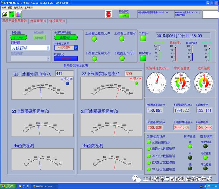Click the blue 电流方向 LED on upper coil gauge
Screen dimensions: 219x189
point(67,83)
